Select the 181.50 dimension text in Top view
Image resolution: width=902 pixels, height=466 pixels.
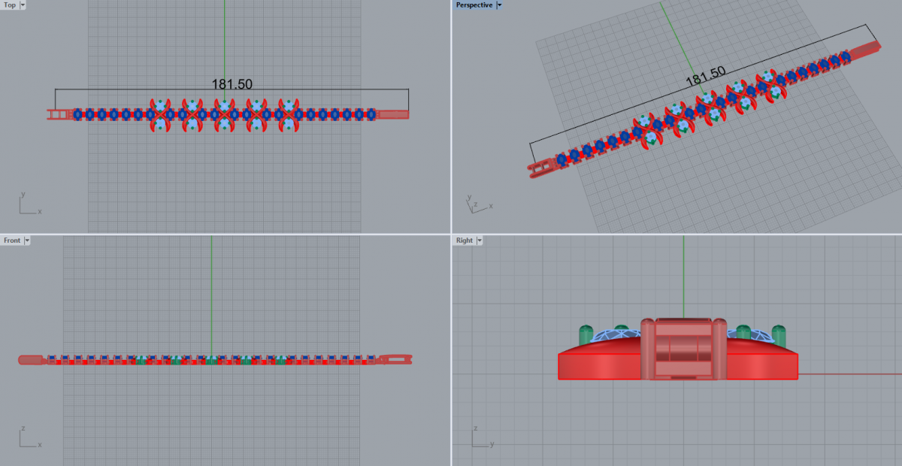(232, 84)
